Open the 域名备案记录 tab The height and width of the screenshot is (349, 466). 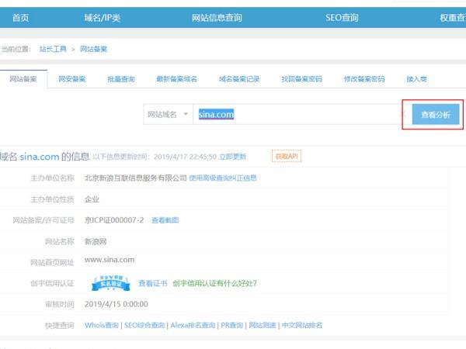[x=239, y=79]
